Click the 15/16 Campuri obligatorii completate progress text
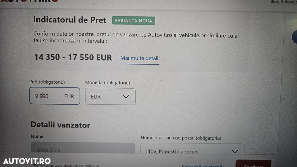This screenshot has width=297, height=167. click(66, 165)
